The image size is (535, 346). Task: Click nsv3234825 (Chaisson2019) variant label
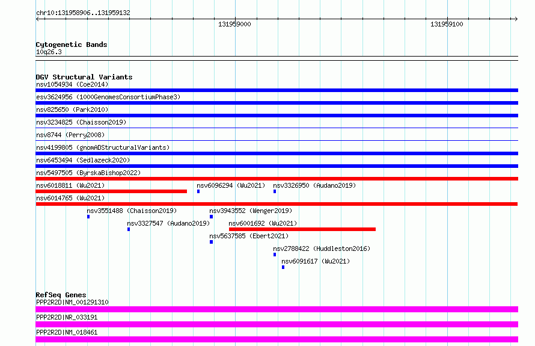(x=81, y=122)
